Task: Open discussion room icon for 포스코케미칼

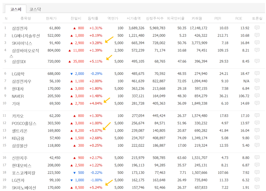Action: (x=257, y=172)
